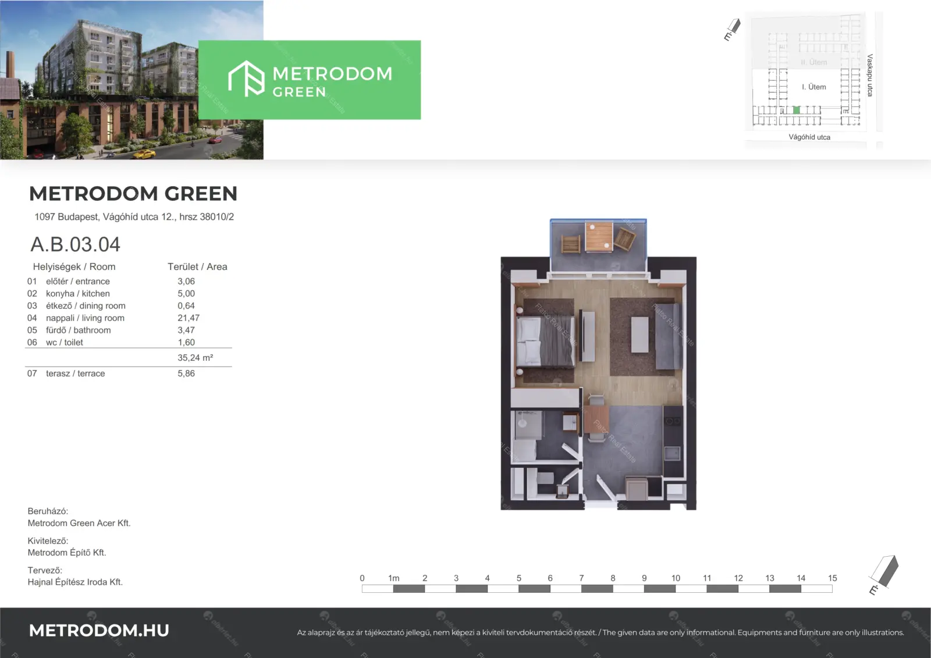The image size is (931, 658).
Task: Click the 10 mark on the scale bar
Action: [676, 578]
